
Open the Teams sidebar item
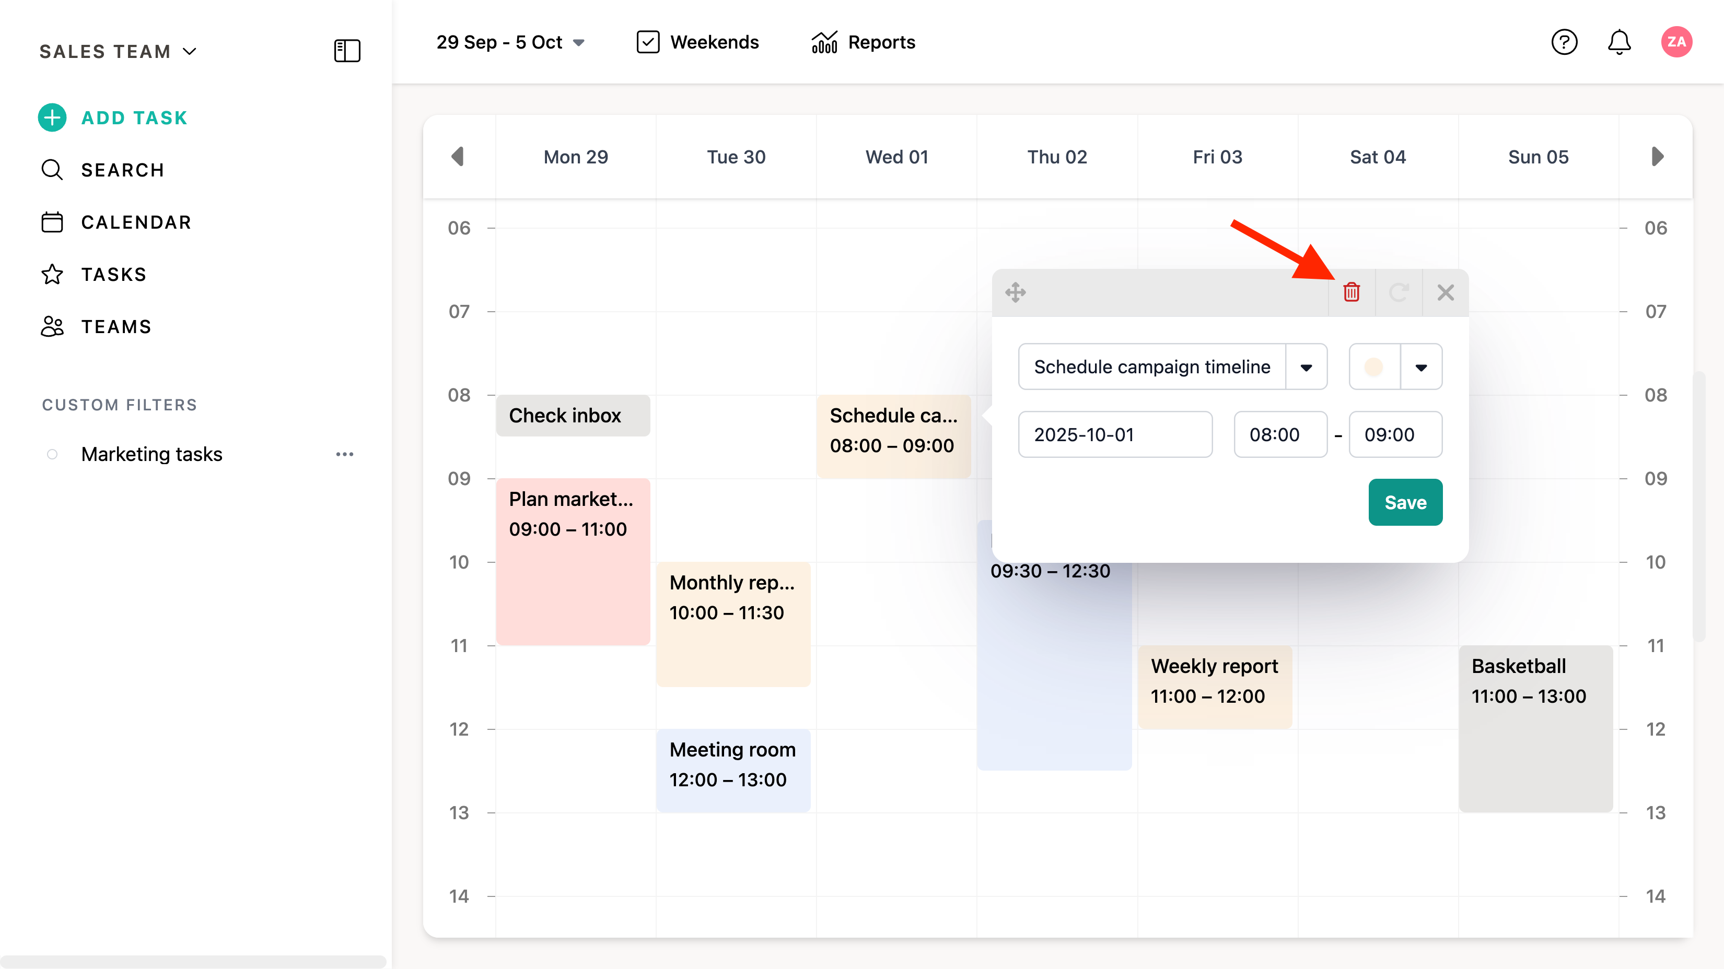(116, 326)
